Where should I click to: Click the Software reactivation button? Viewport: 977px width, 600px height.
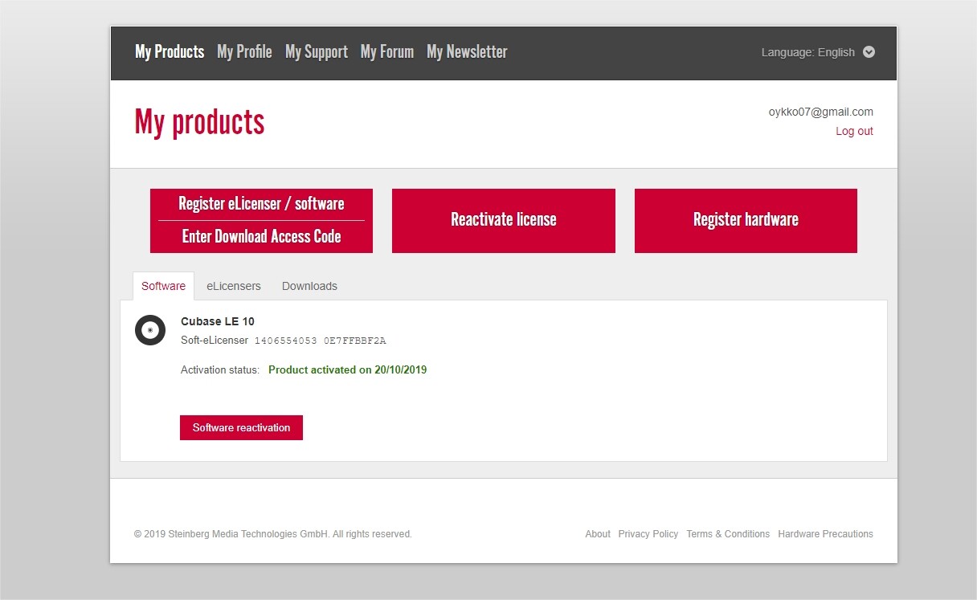[x=241, y=428]
